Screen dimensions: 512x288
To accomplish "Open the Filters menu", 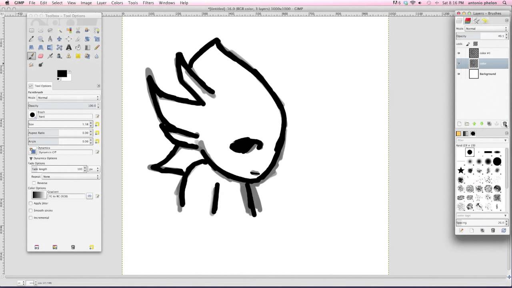I will click(148, 3).
